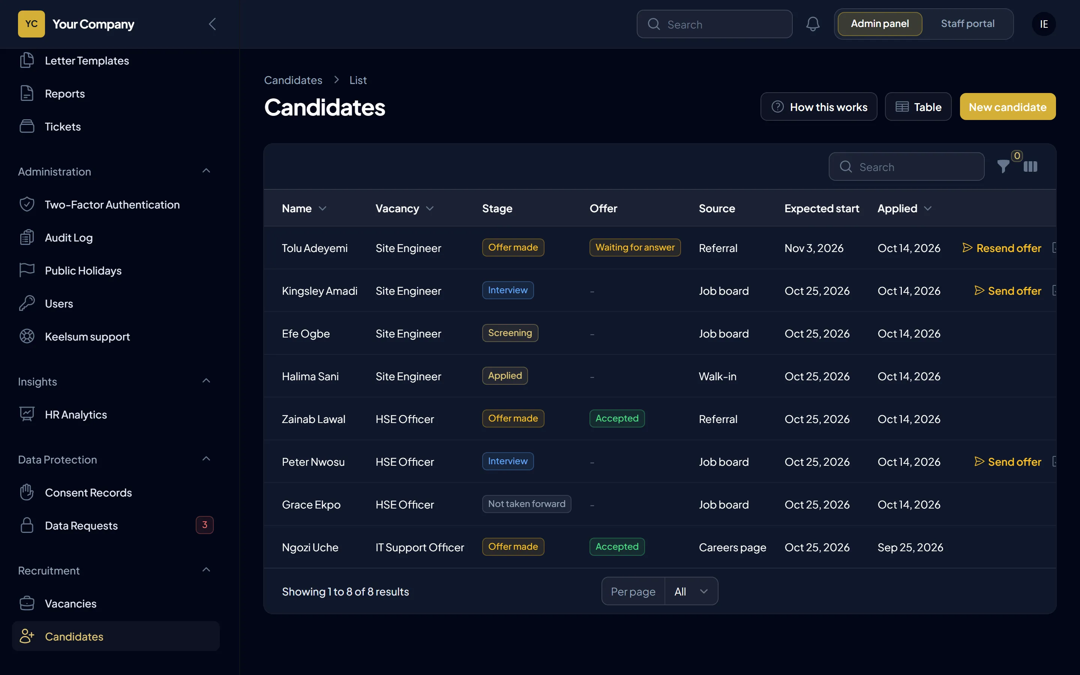Send offer to Kingsley Amadi
This screenshot has height=675, width=1080.
[x=1007, y=291]
